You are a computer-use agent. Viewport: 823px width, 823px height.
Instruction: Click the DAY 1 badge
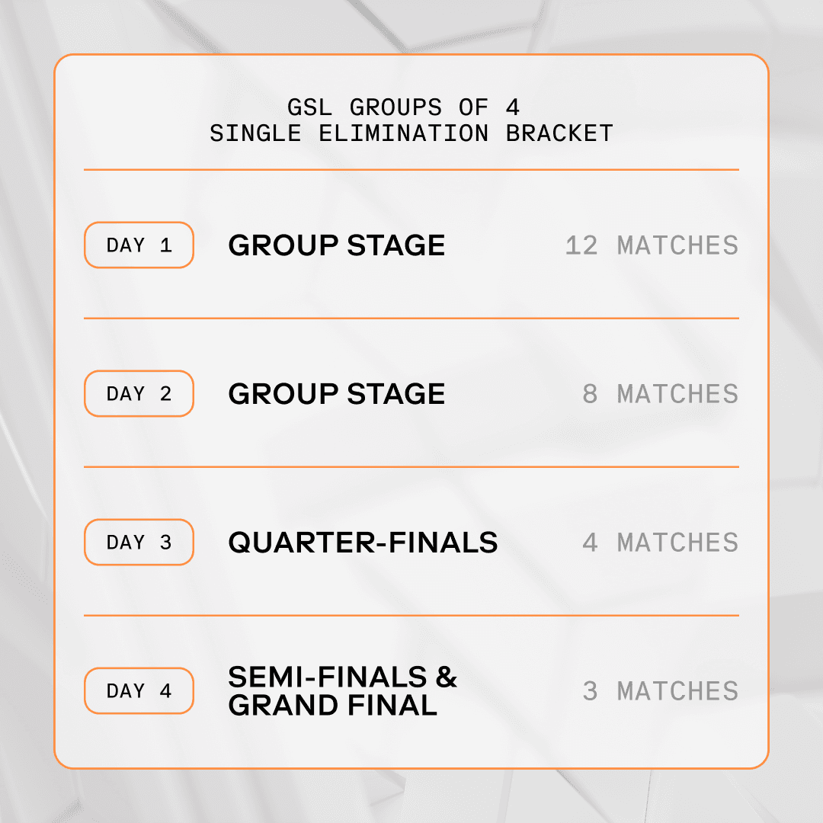[139, 245]
